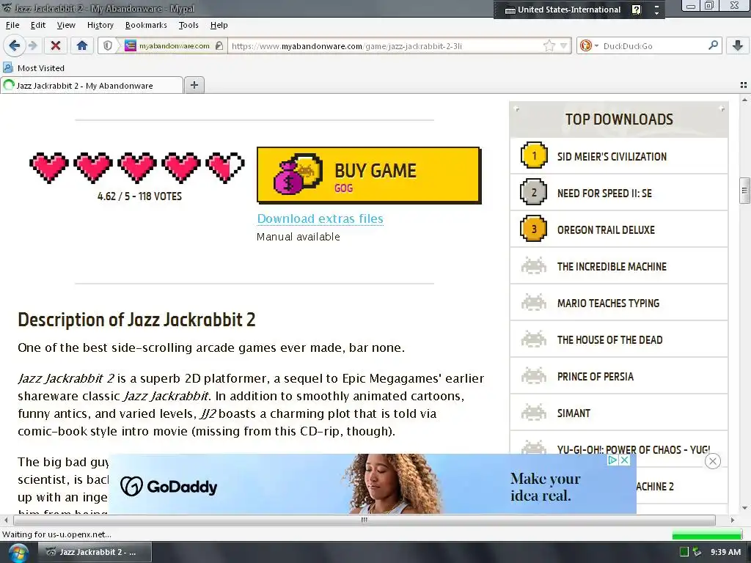Image resolution: width=751 pixels, height=563 pixels.
Task: Click the Jazz Jackrabbit 2 taskbar button
Action: point(95,552)
